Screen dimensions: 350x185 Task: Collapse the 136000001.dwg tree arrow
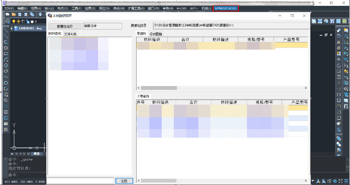(x=12, y=28)
